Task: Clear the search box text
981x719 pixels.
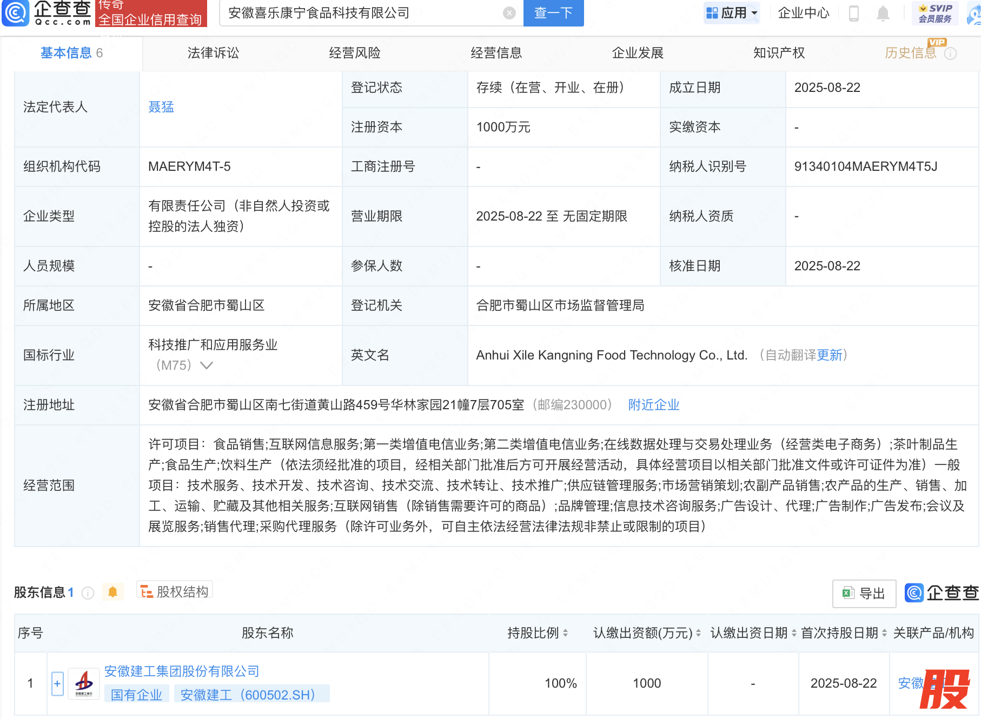Action: (509, 13)
